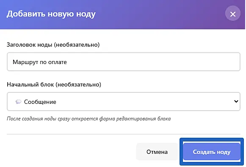Viewport: 246px width, 167px height.
Task: Click the white X icon in header
Action: (x=233, y=14)
